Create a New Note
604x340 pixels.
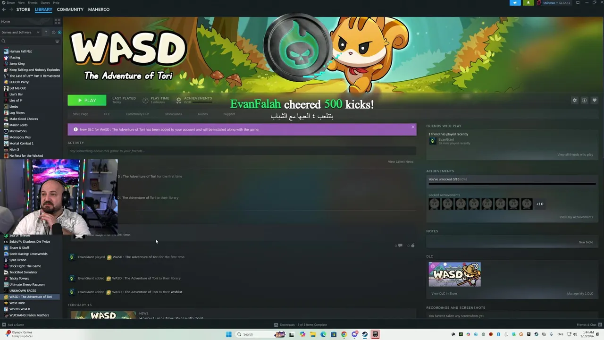[586, 242]
